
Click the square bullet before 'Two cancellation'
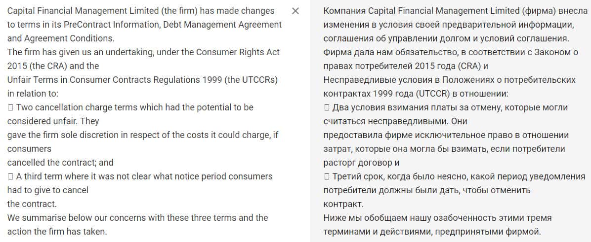[10, 107]
